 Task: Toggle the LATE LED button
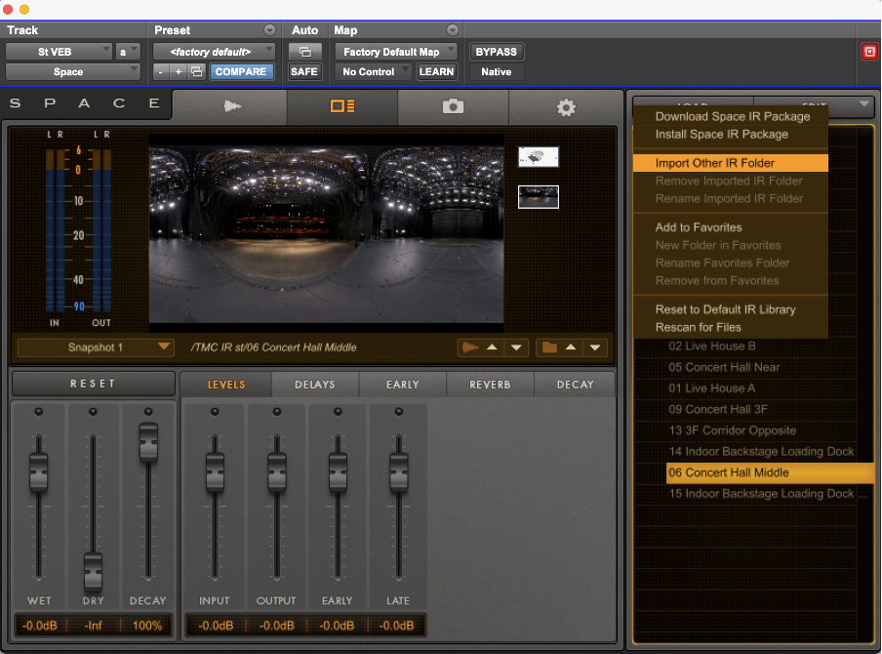(399, 412)
